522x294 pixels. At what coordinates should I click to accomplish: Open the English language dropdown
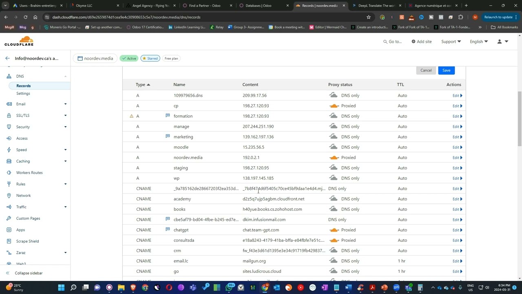tap(479, 42)
